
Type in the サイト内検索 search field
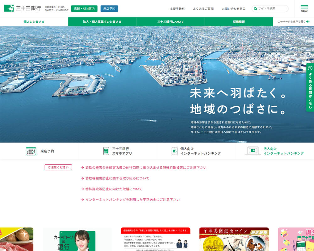tap(272, 9)
